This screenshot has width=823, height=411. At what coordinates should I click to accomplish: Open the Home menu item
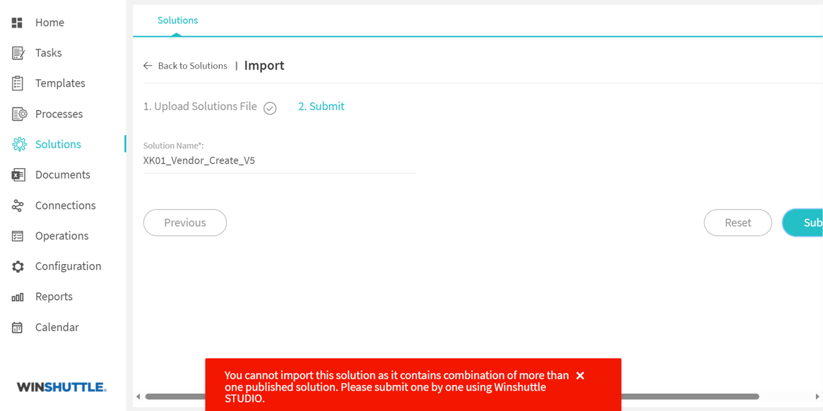pyautogui.click(x=50, y=23)
